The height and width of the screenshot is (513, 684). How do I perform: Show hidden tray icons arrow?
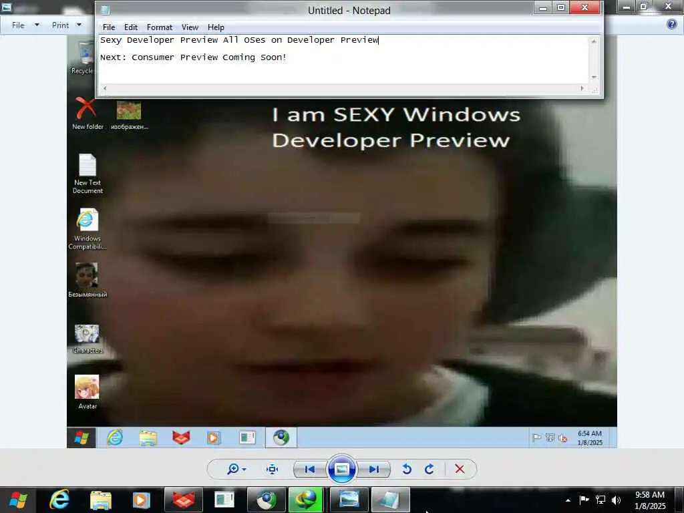[568, 500]
